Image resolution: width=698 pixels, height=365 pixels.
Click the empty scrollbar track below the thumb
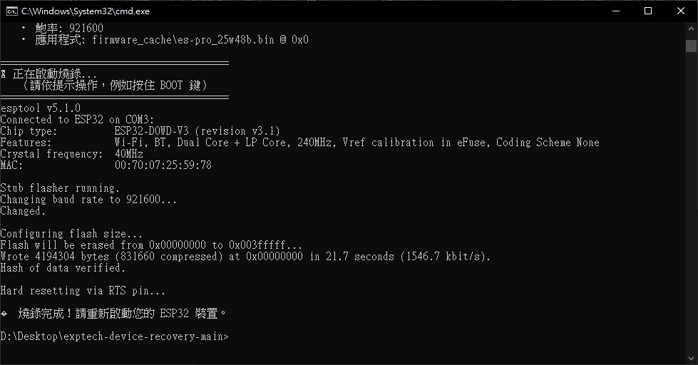point(691,214)
